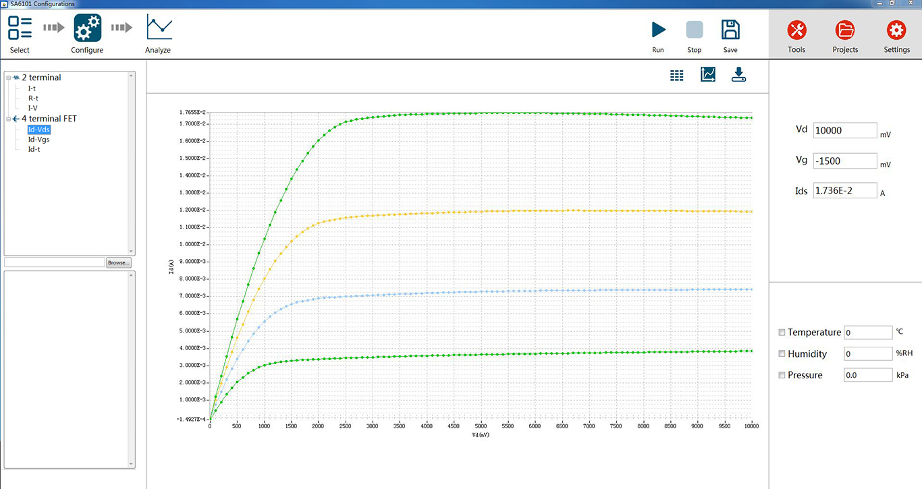The image size is (922, 489).
Task: Click the 5000 label on Vd axis
Action: pyautogui.click(x=481, y=426)
